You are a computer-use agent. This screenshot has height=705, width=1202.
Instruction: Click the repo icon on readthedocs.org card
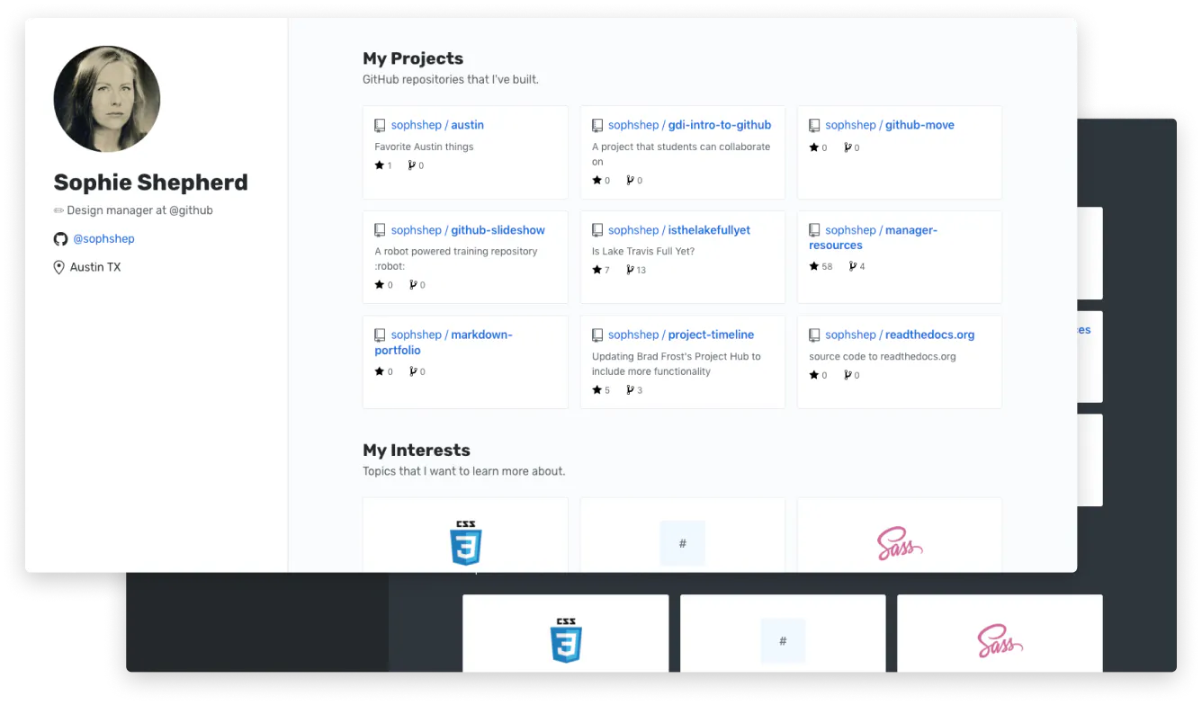click(x=814, y=335)
